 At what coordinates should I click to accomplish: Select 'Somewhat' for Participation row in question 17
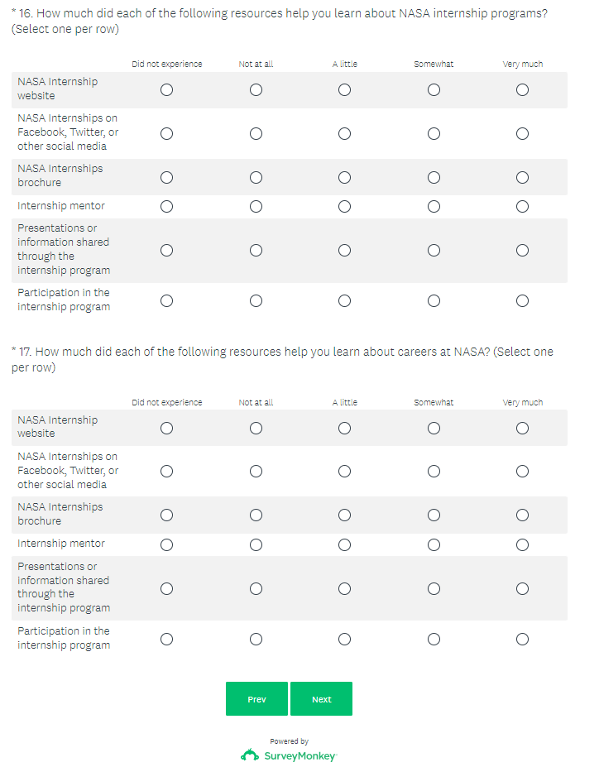(434, 640)
